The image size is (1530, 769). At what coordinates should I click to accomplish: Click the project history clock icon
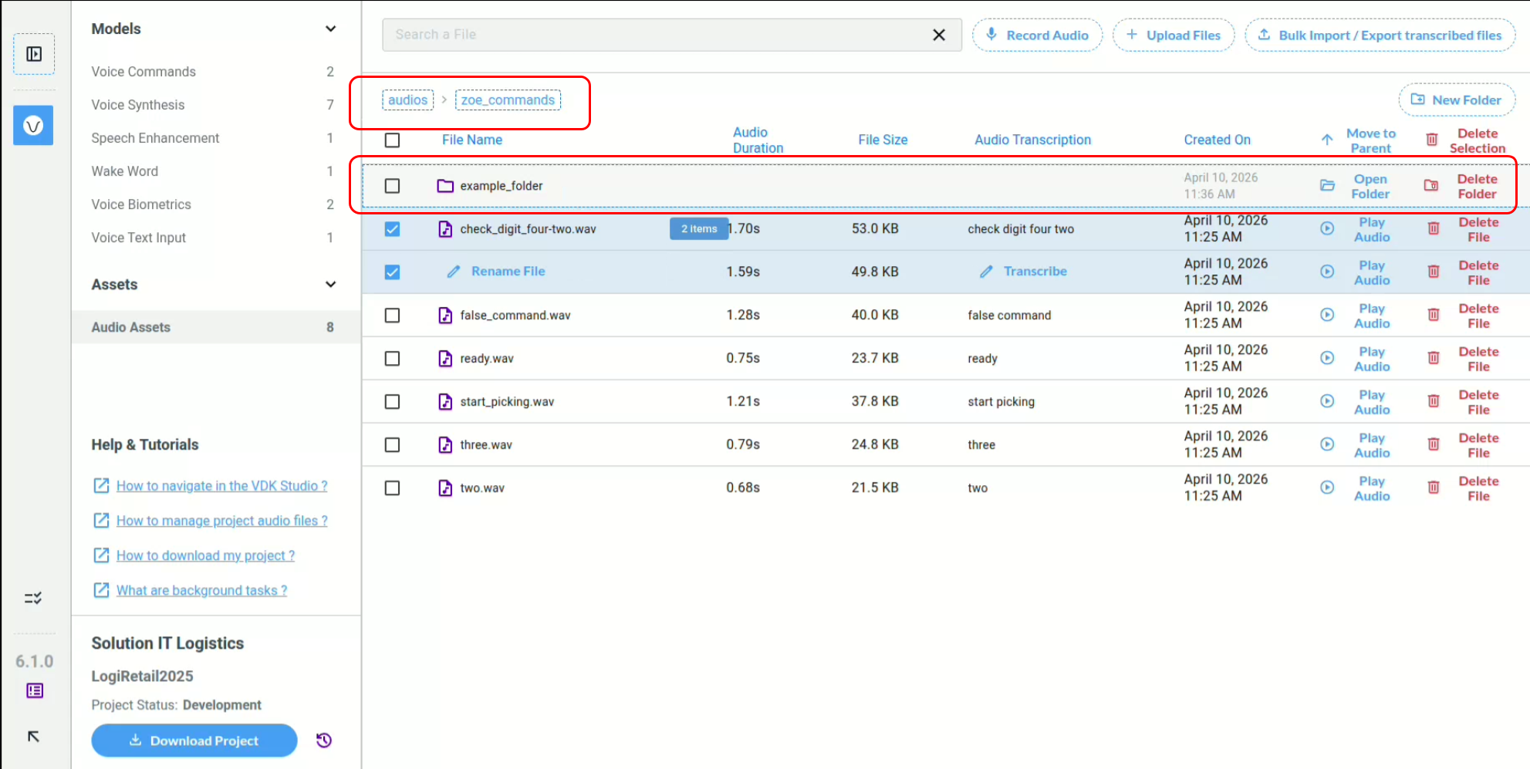click(x=324, y=740)
